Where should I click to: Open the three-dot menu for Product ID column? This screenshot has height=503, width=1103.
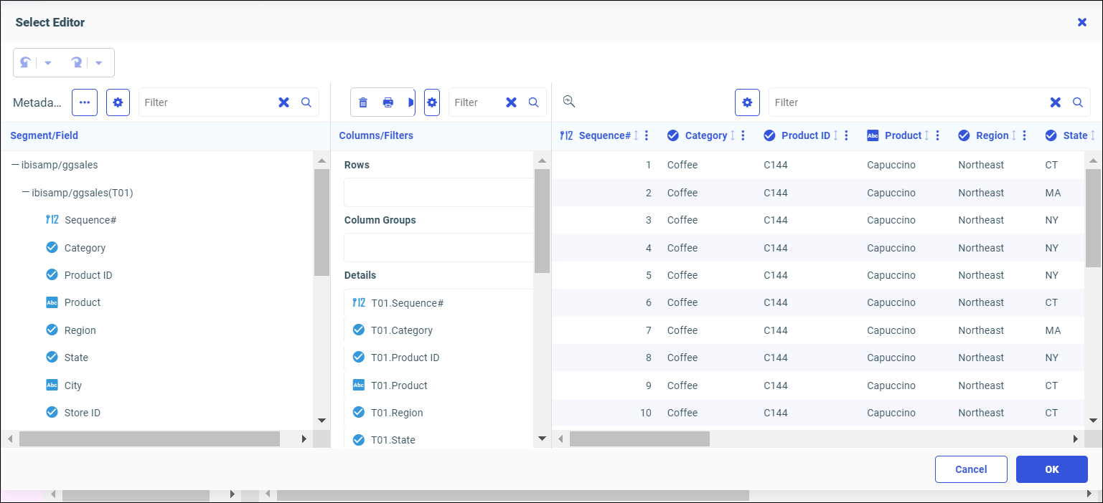coord(846,135)
